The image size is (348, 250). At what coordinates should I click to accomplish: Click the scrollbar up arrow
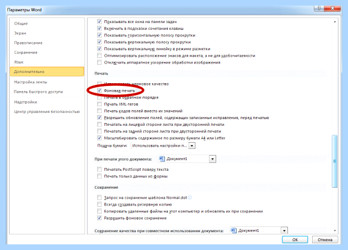pos(335,22)
